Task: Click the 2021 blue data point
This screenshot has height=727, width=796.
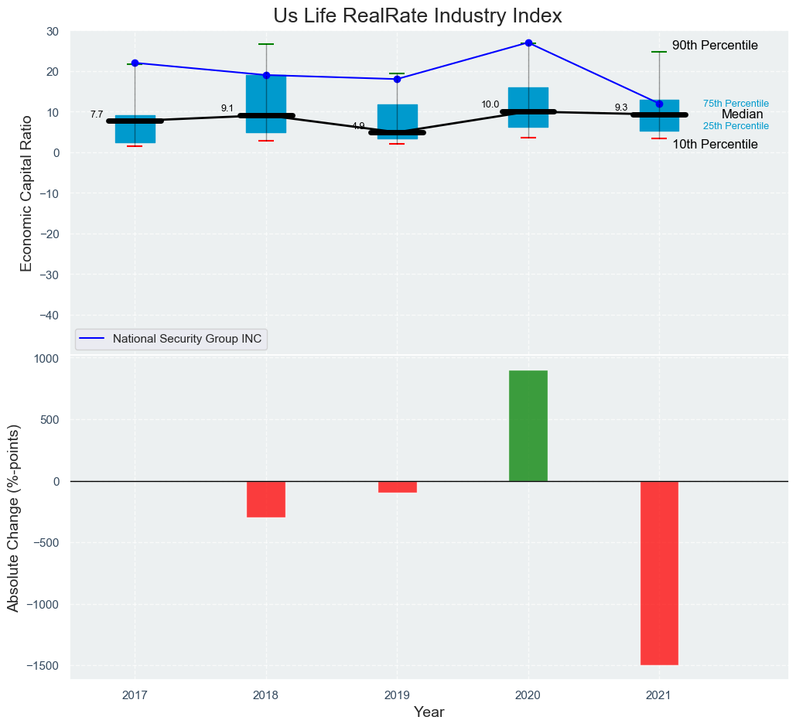Action: (x=659, y=104)
